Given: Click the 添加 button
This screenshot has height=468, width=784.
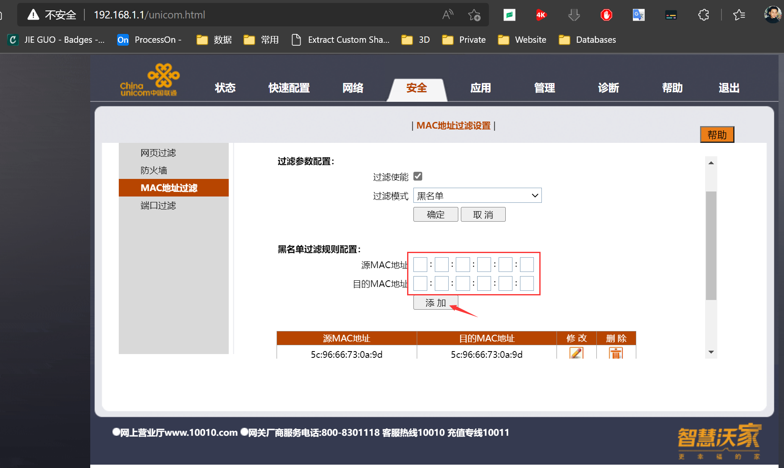Looking at the screenshot, I should pyautogui.click(x=435, y=303).
